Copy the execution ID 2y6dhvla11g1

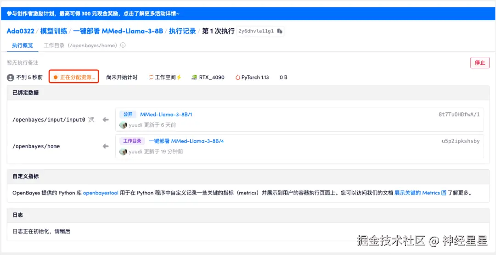point(279,31)
